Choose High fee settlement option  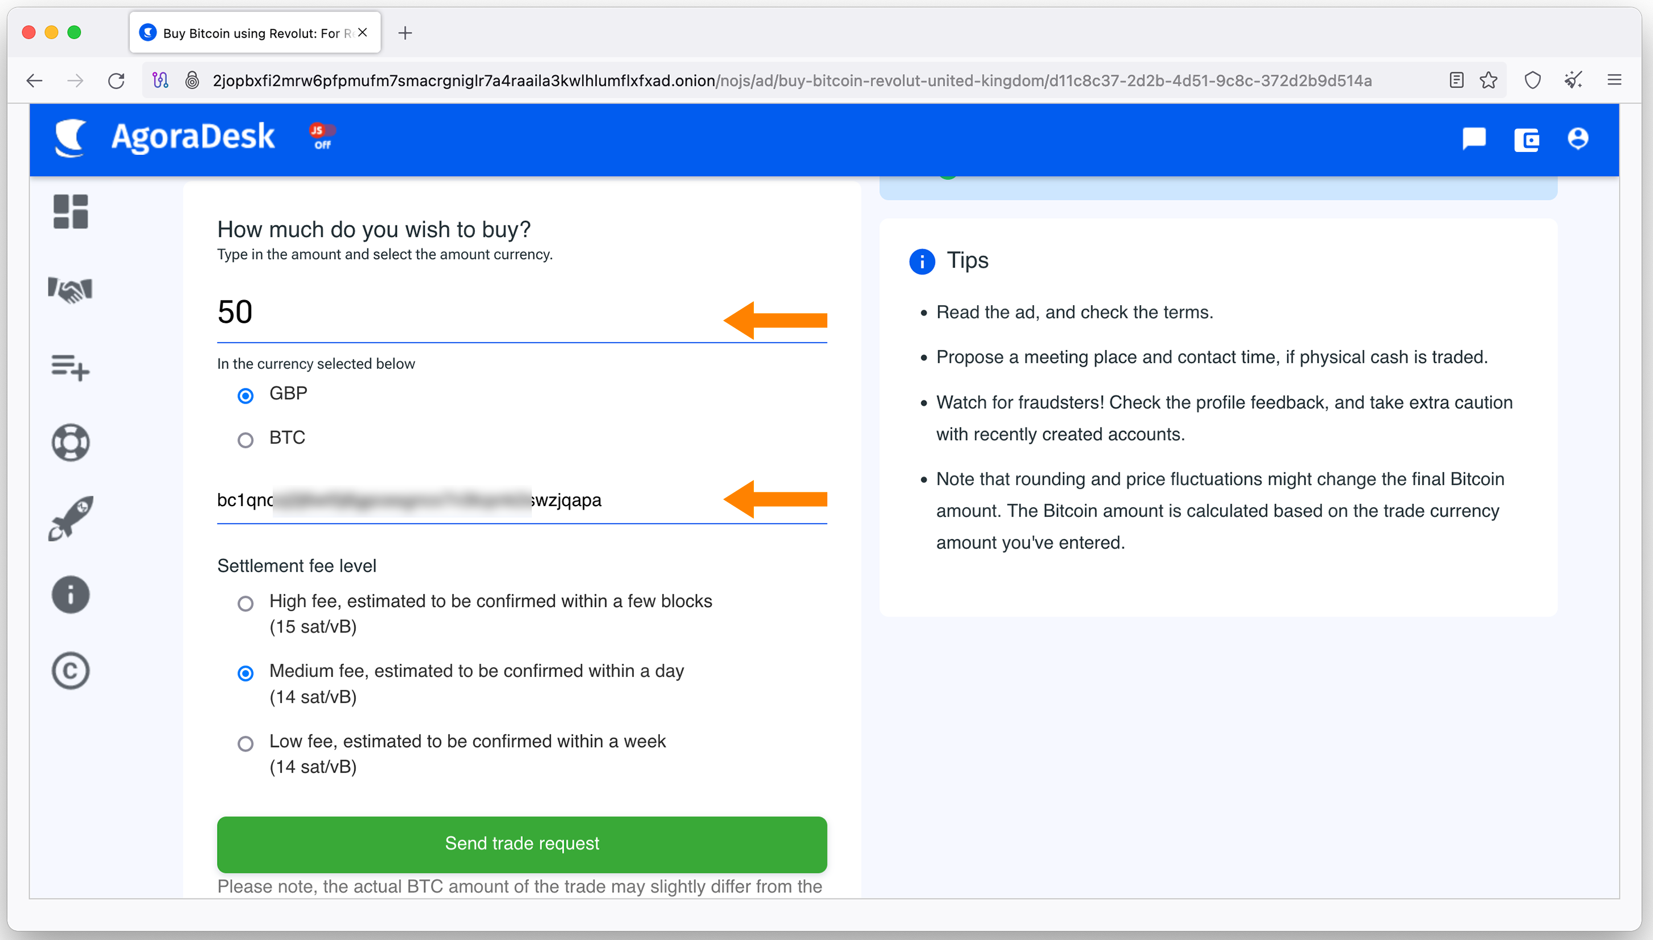(245, 604)
